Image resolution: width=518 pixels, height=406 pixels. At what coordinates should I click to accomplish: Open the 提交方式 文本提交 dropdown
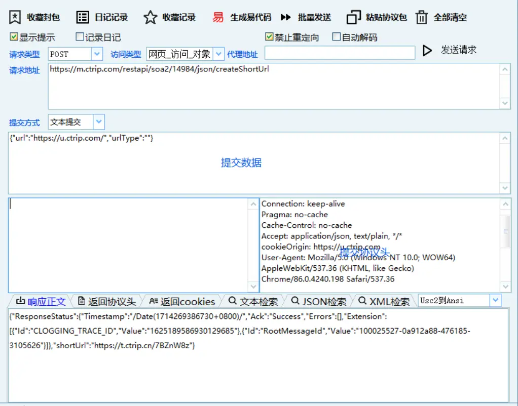(x=99, y=122)
